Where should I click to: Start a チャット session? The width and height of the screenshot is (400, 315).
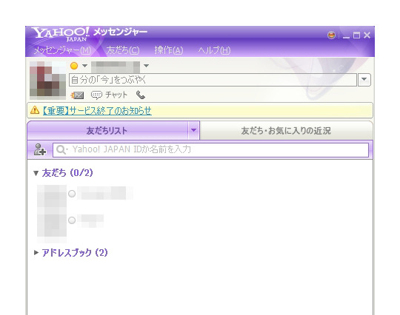[x=109, y=95]
